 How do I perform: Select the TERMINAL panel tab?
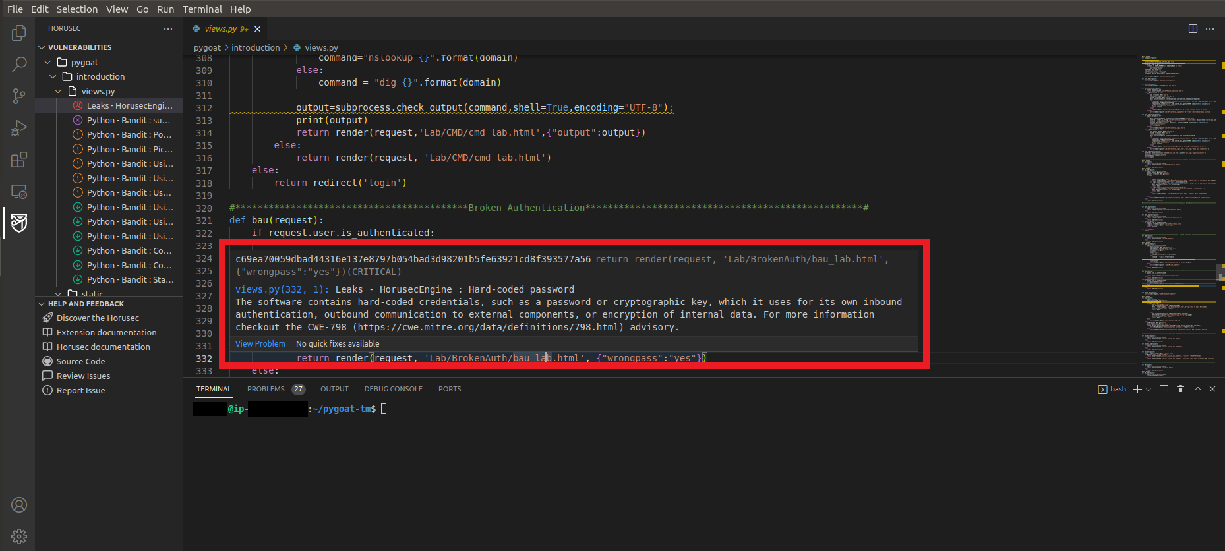click(214, 389)
